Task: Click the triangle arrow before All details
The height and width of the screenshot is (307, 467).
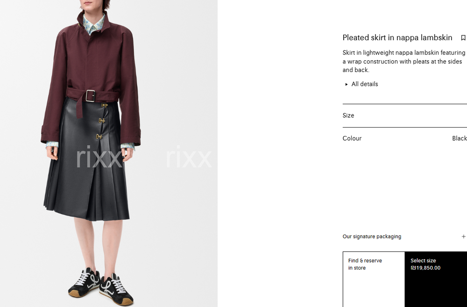Action: (x=347, y=85)
